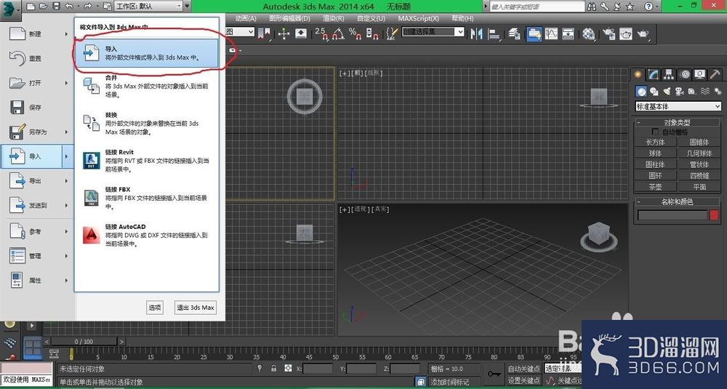Click the Undo arrow in quick access toolbar
This screenshot has height=389, width=727.
(x=70, y=6)
